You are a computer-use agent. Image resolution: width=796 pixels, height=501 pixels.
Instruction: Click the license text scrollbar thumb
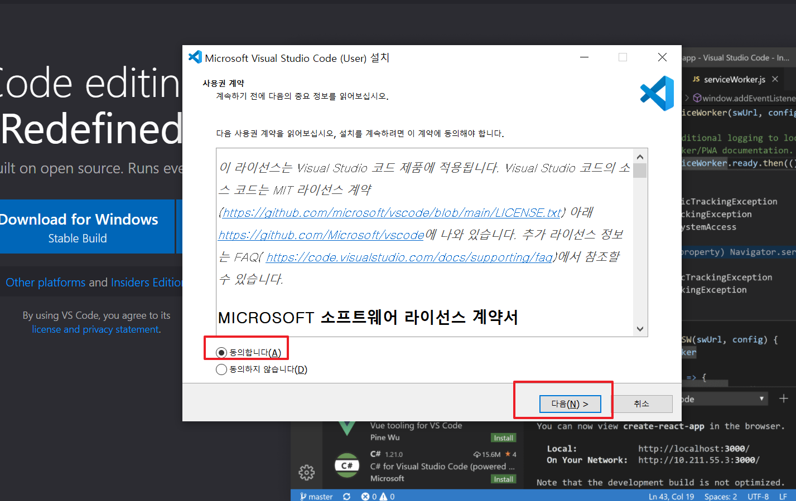pos(640,171)
